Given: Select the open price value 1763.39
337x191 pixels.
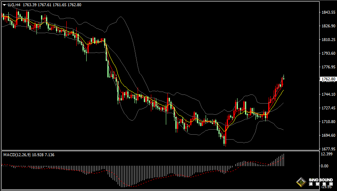Looking at the screenshot, I should (x=29, y=5).
